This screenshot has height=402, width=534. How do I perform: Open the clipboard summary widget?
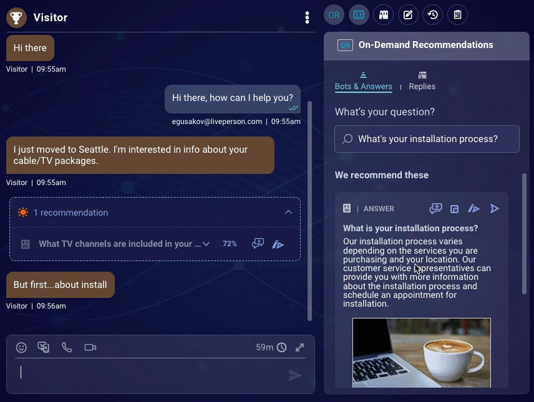(457, 15)
